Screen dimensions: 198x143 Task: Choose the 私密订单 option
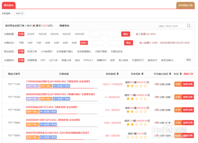32,51
